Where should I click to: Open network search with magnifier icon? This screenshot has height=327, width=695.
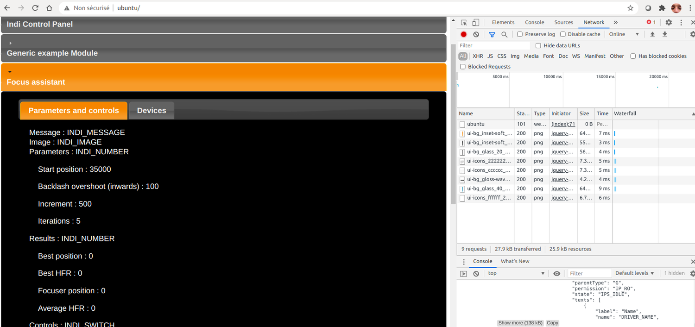[504, 34]
